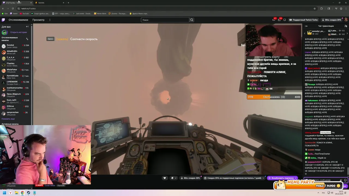Click Возобновить подписку button
This screenshot has height=196, width=349.
point(282,178)
